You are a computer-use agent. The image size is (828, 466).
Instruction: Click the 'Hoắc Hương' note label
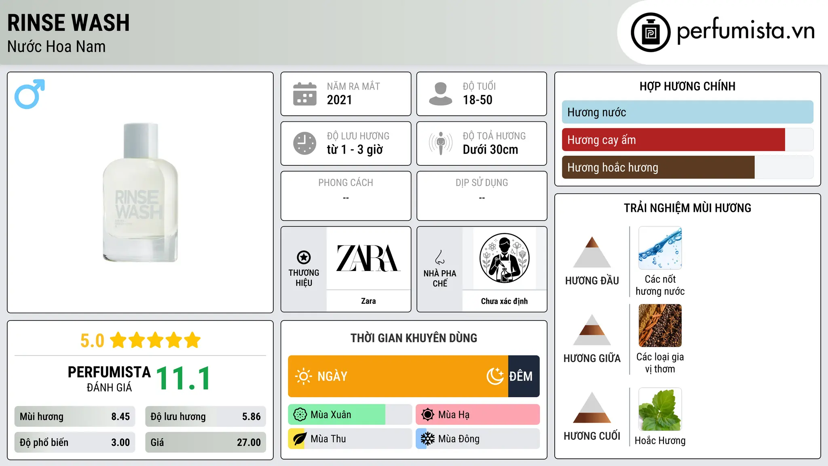(x=660, y=441)
